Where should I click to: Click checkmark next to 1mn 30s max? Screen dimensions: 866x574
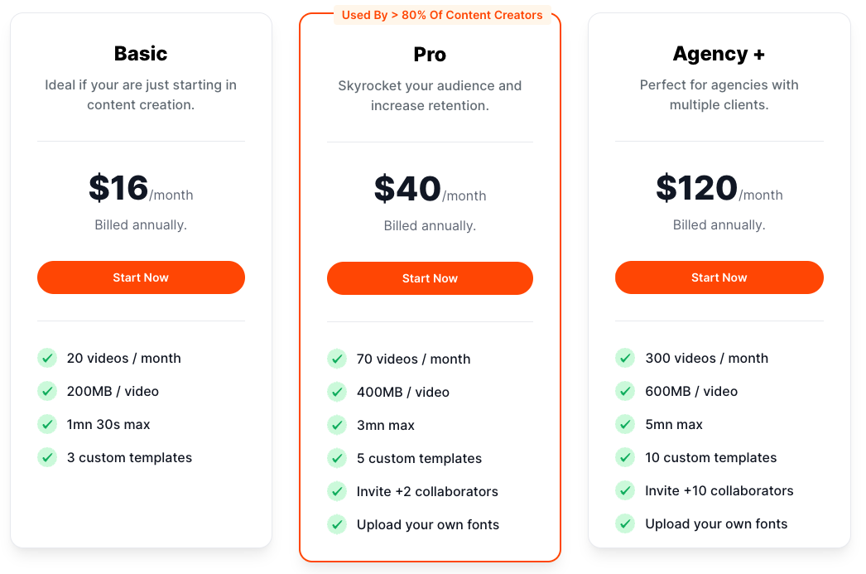coord(47,424)
